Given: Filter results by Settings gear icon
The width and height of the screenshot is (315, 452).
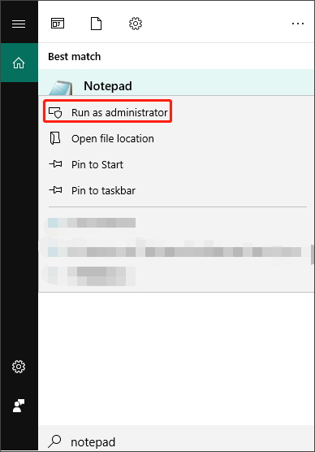Looking at the screenshot, I should [x=136, y=24].
